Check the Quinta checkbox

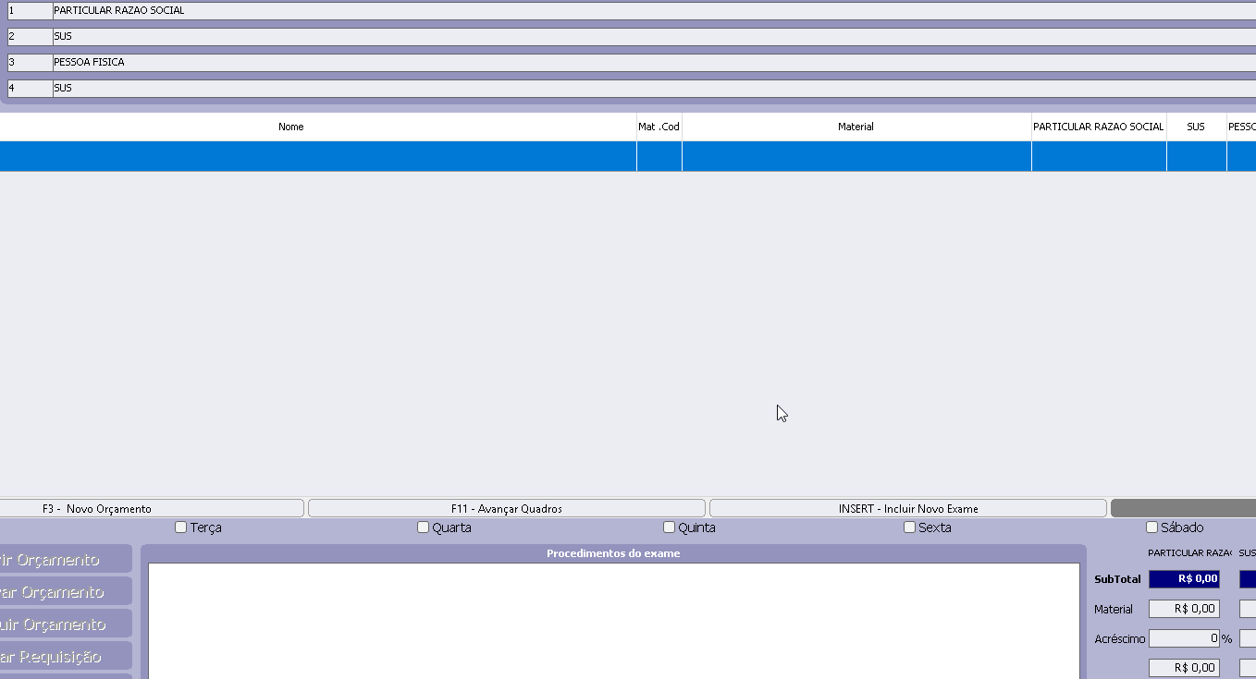pos(670,527)
